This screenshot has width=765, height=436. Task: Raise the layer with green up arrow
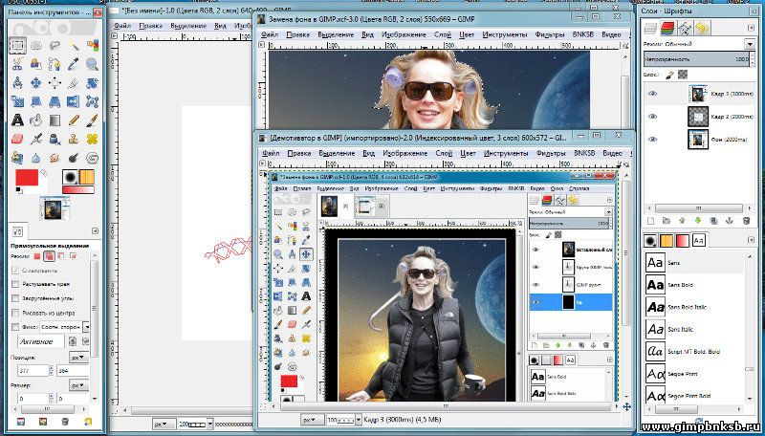(682, 221)
